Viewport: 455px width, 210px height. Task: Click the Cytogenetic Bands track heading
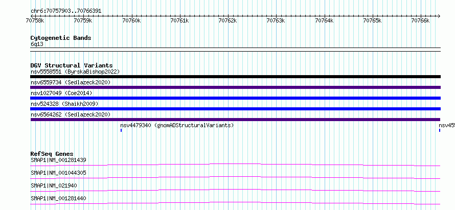coord(61,38)
